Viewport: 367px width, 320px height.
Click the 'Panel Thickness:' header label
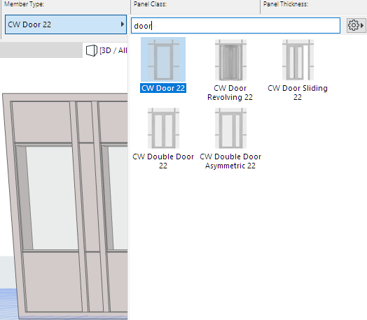[x=286, y=4]
